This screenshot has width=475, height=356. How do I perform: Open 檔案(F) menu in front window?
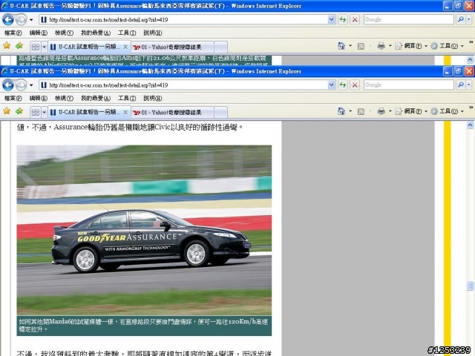[x=13, y=98]
